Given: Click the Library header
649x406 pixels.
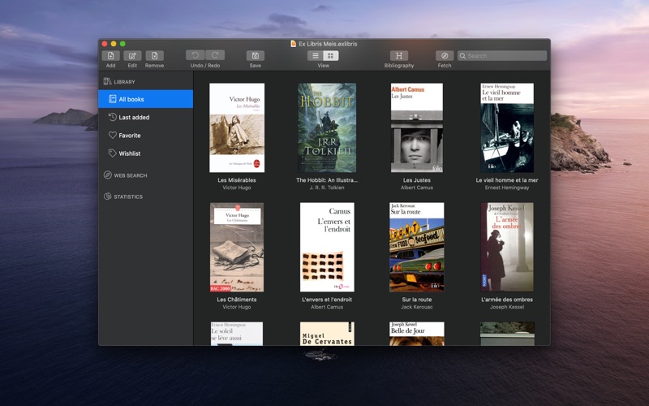Looking at the screenshot, I should [x=124, y=82].
